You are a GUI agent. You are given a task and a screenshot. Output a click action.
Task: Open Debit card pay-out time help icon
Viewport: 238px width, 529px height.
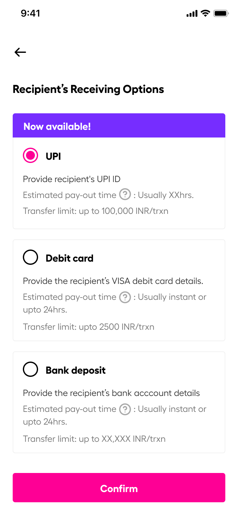point(125,297)
